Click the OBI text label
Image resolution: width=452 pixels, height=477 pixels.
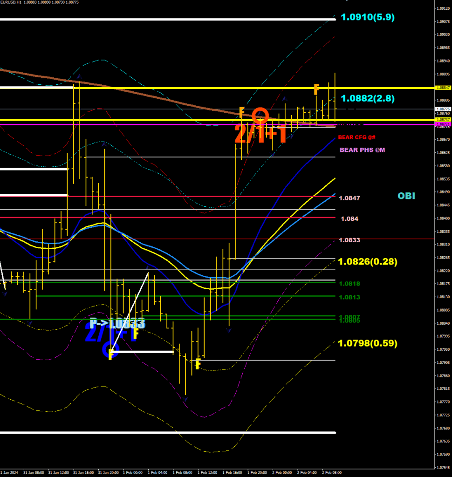click(x=406, y=196)
